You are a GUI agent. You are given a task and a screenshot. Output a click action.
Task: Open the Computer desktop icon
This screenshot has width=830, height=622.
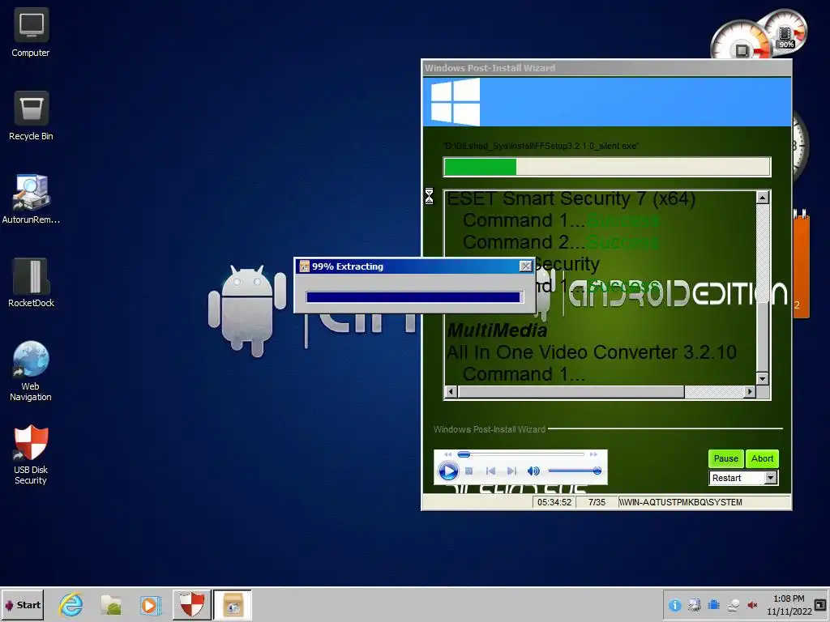[x=31, y=32]
